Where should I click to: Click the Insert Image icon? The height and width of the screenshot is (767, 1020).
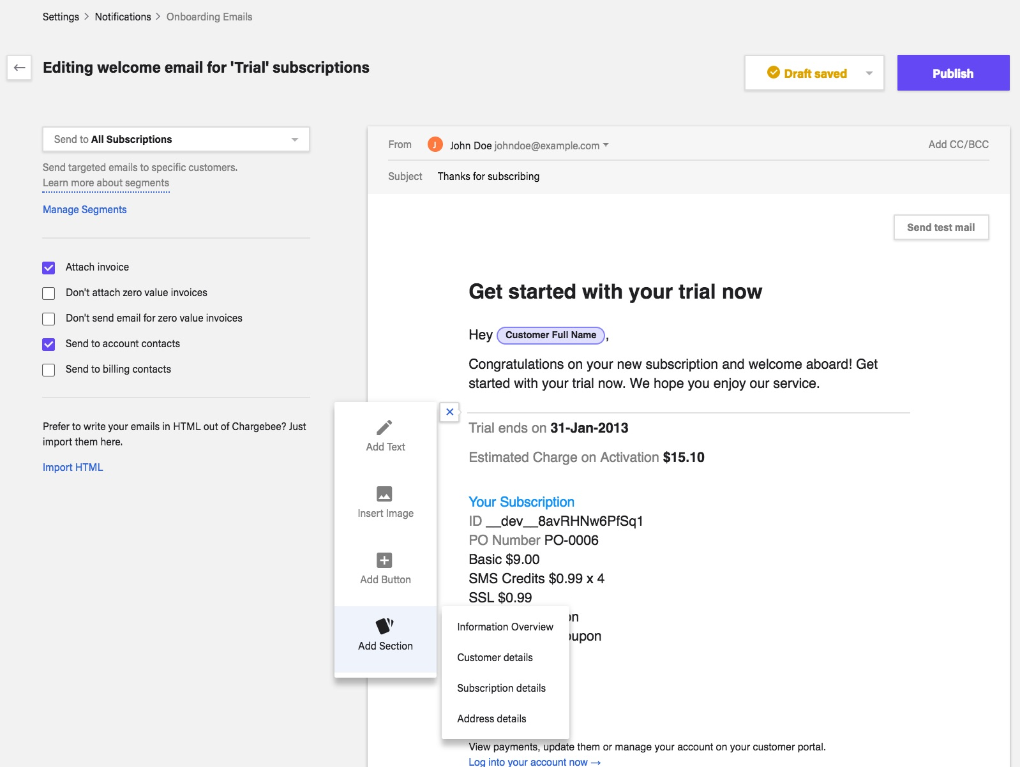coord(384,493)
